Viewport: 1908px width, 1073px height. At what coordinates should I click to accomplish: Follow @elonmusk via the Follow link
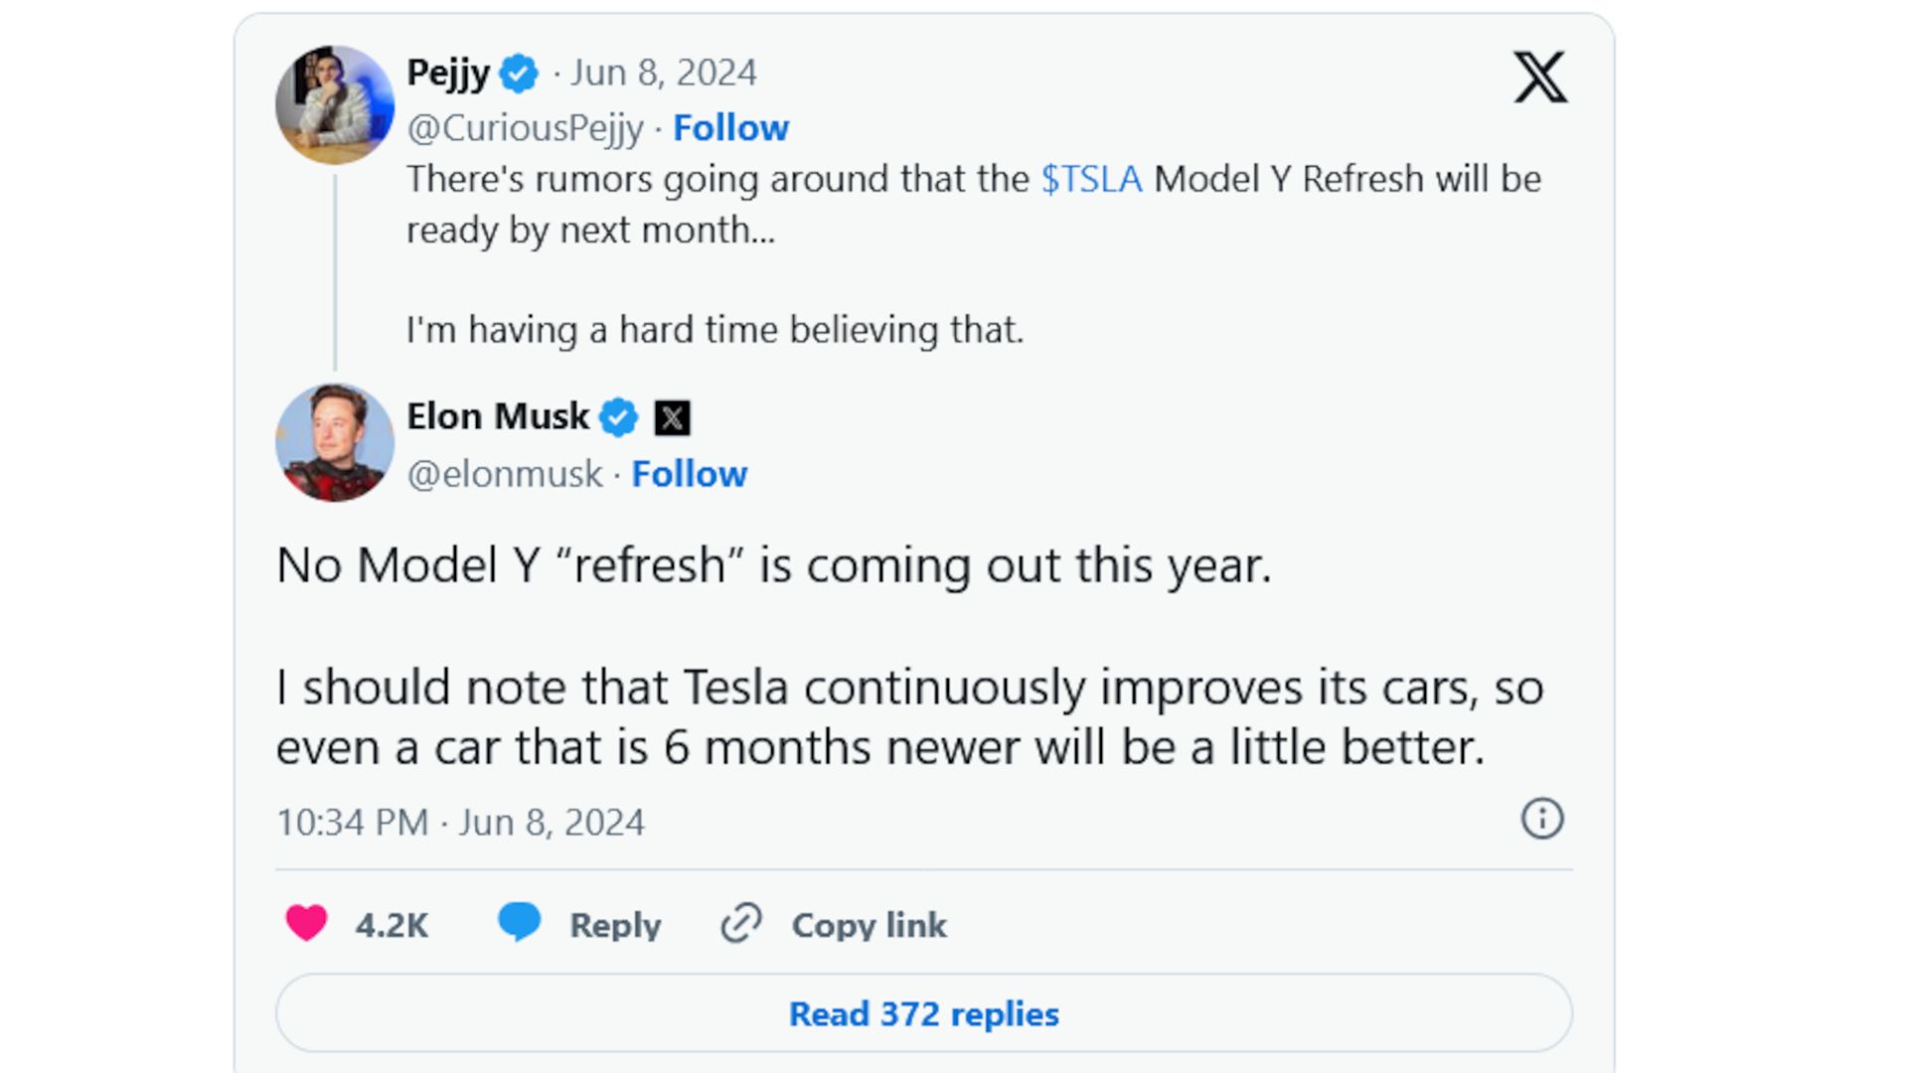point(690,474)
